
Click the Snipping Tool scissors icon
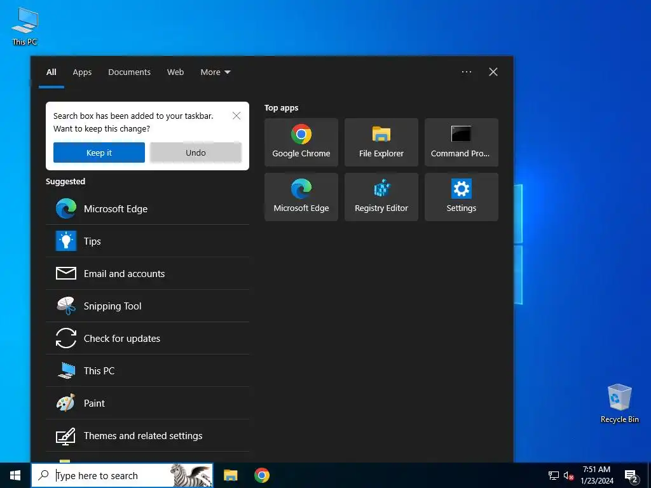[66, 306]
